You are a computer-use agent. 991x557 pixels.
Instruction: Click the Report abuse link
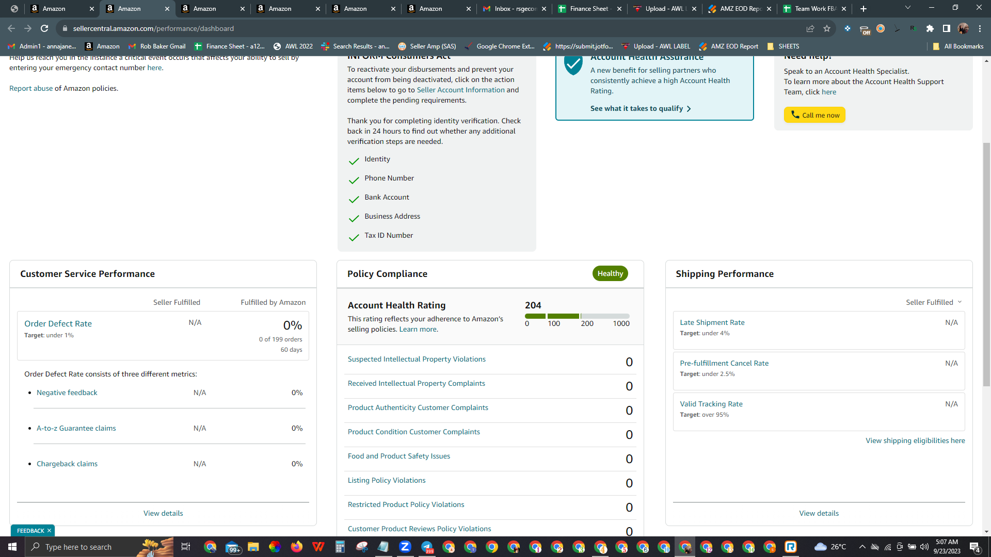(31, 88)
